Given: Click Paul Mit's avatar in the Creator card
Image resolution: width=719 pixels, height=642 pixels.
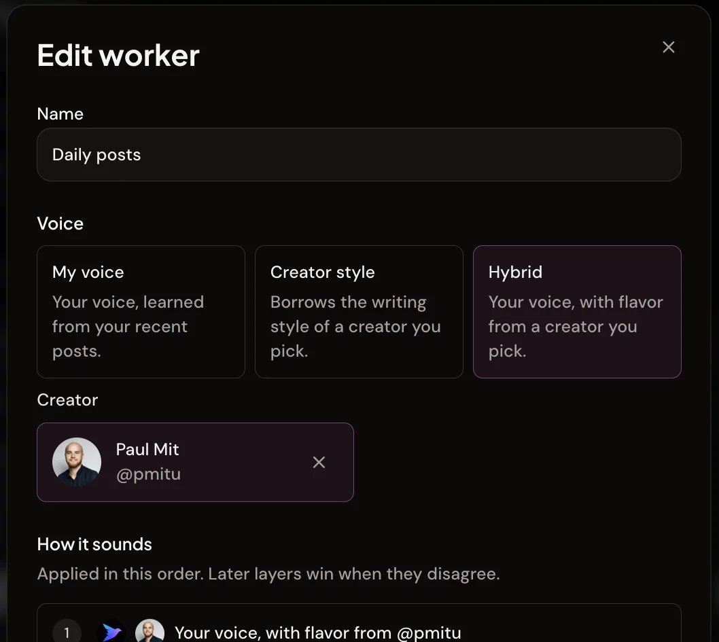Looking at the screenshot, I should coord(77,462).
